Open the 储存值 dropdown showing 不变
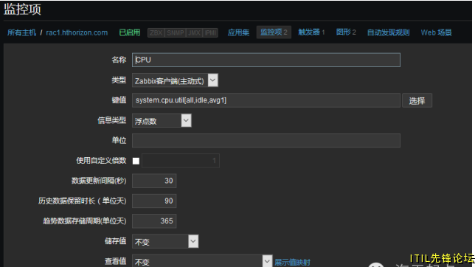 [x=165, y=241]
